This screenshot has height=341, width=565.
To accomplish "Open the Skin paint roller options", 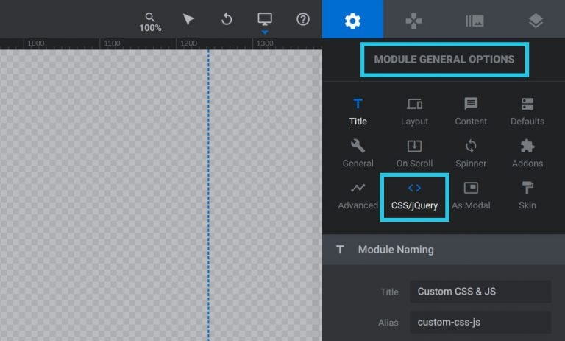I will (x=527, y=196).
